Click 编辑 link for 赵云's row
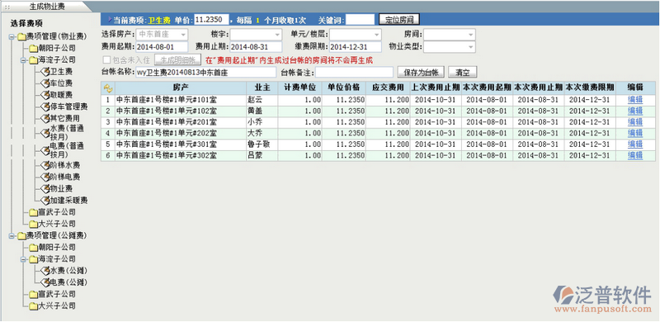The image size is (660, 322). pyautogui.click(x=635, y=100)
